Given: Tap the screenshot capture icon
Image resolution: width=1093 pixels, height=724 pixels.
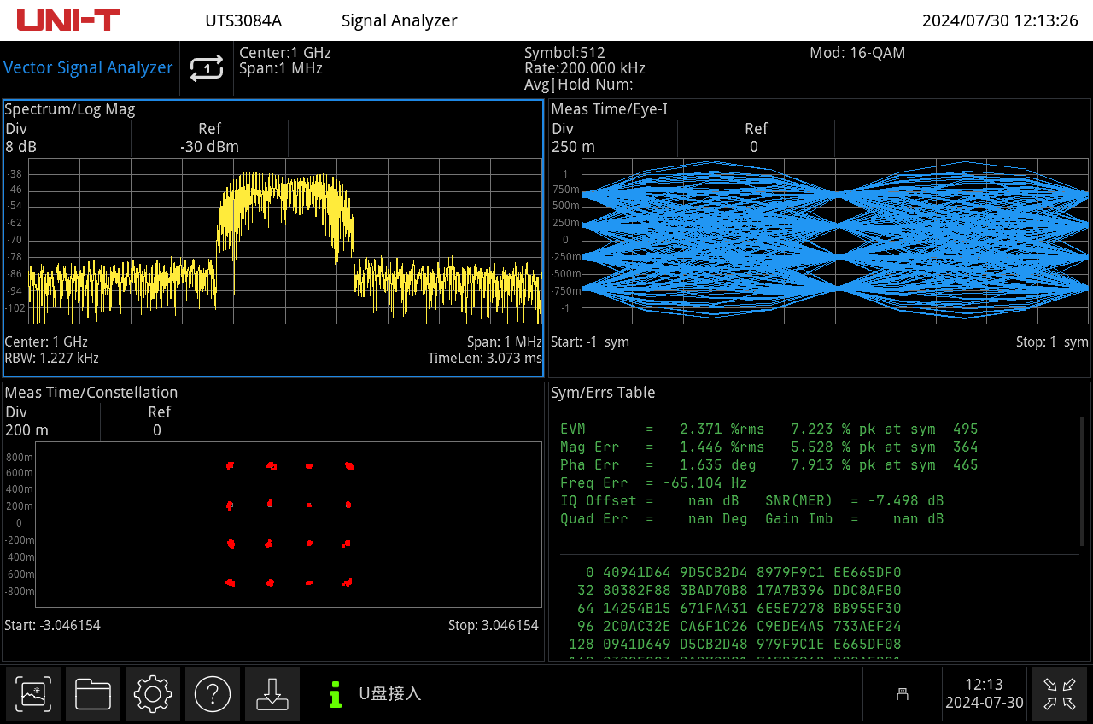Looking at the screenshot, I should pyautogui.click(x=33, y=694).
